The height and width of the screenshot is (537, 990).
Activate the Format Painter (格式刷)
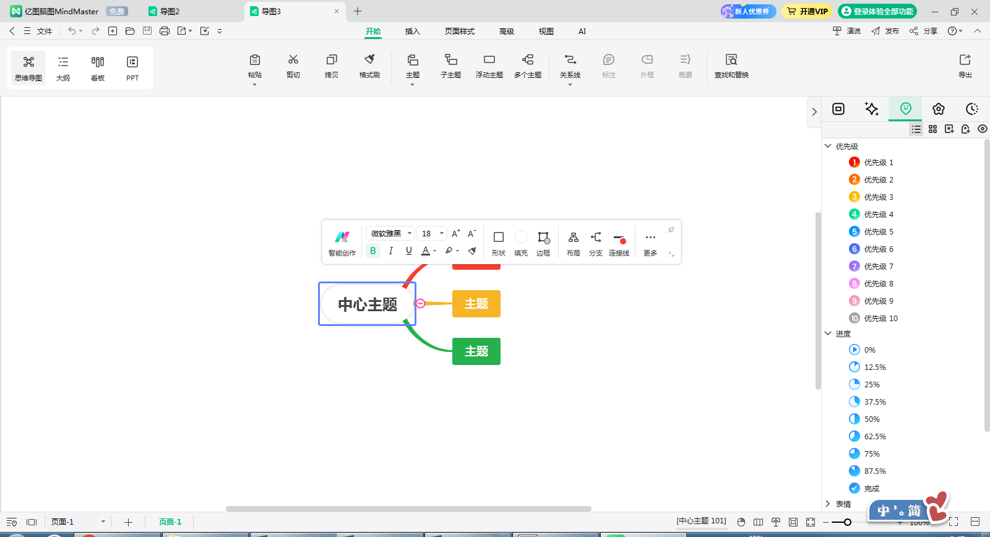pyautogui.click(x=370, y=66)
